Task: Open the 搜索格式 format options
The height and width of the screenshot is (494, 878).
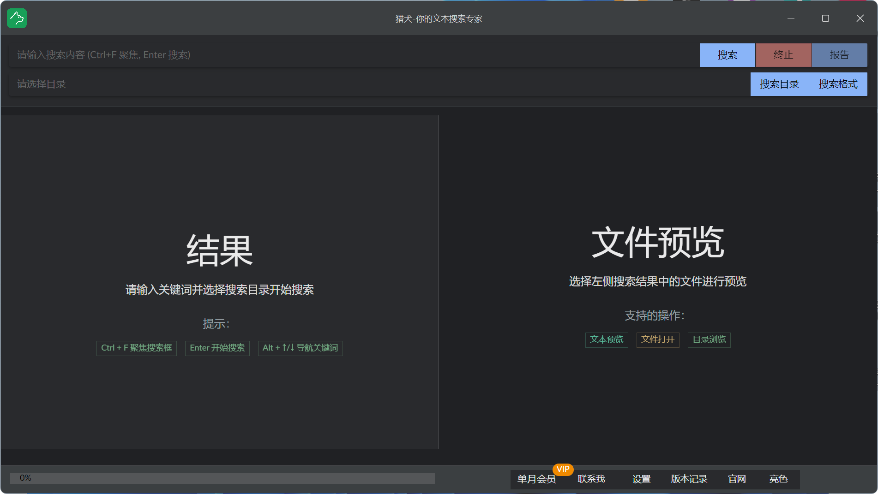Action: pos(838,84)
